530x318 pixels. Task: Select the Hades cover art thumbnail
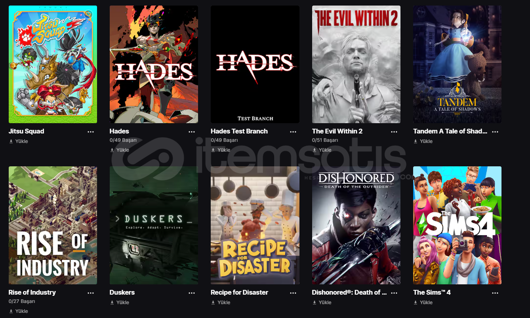coord(154,64)
